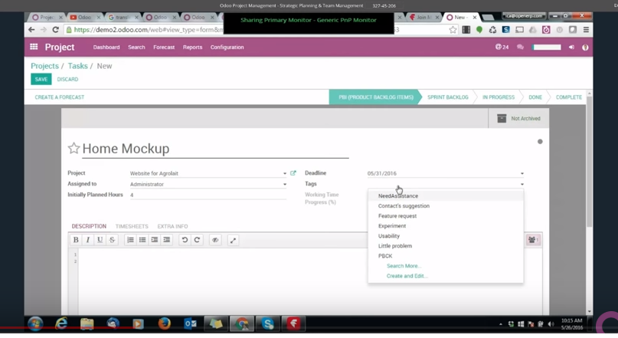
Task: Open conversations chat bubble icon in navbar
Action: pos(520,48)
